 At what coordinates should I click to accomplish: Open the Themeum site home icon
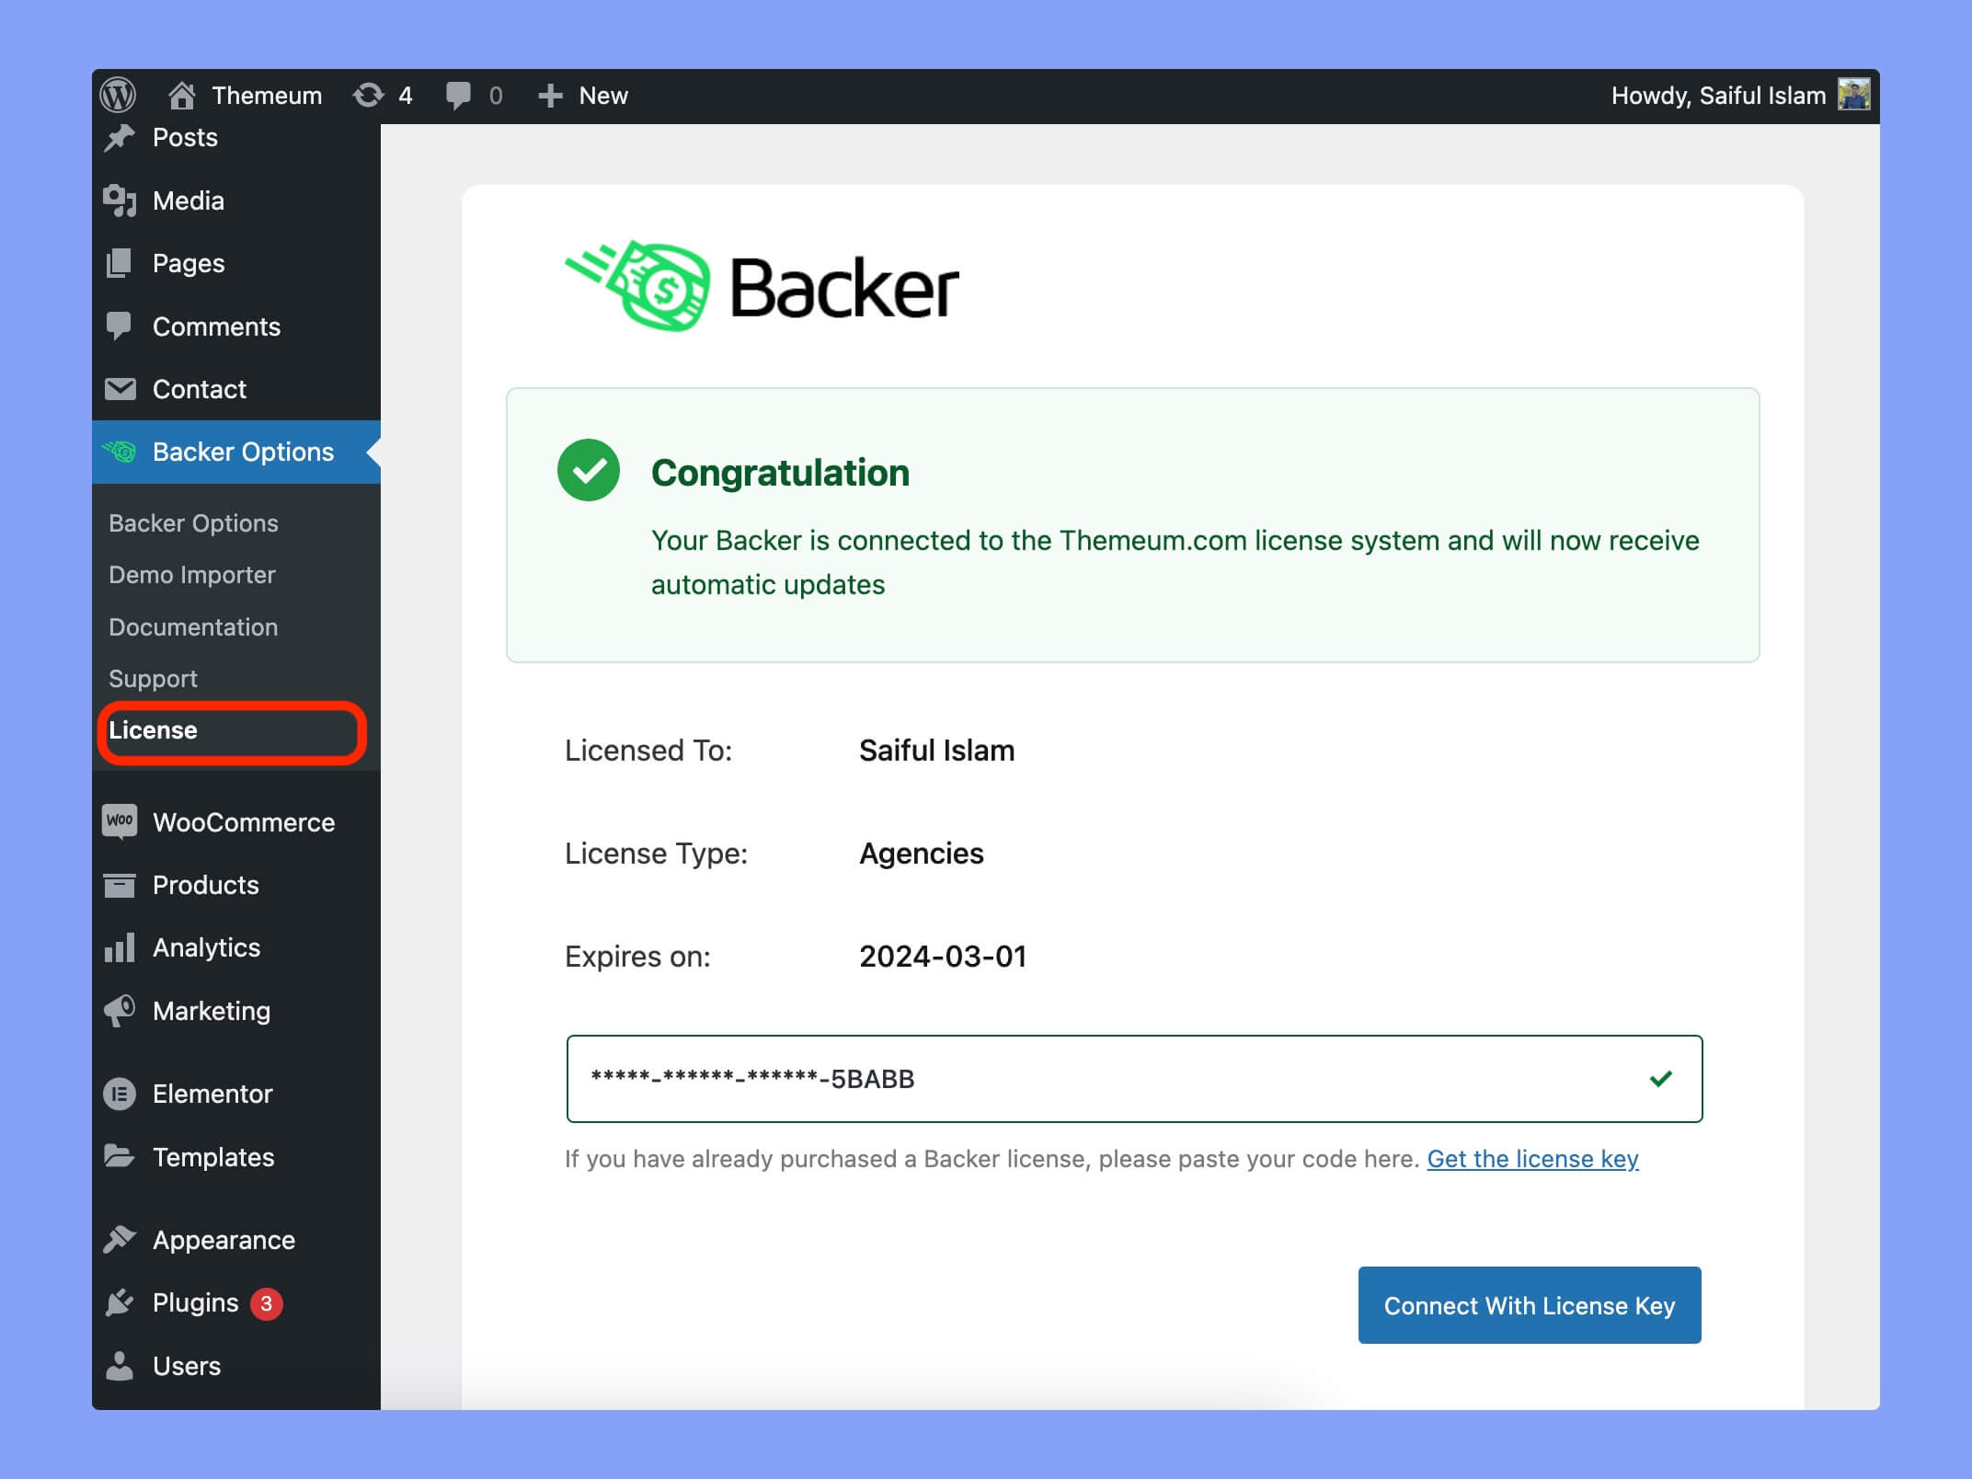[x=181, y=95]
